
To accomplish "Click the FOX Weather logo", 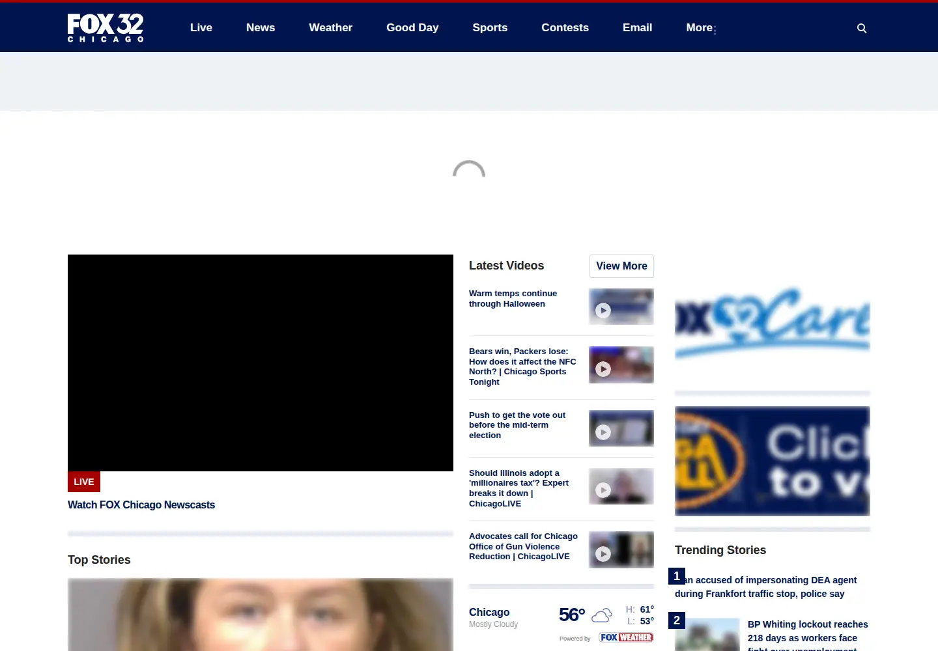I will pyautogui.click(x=626, y=637).
